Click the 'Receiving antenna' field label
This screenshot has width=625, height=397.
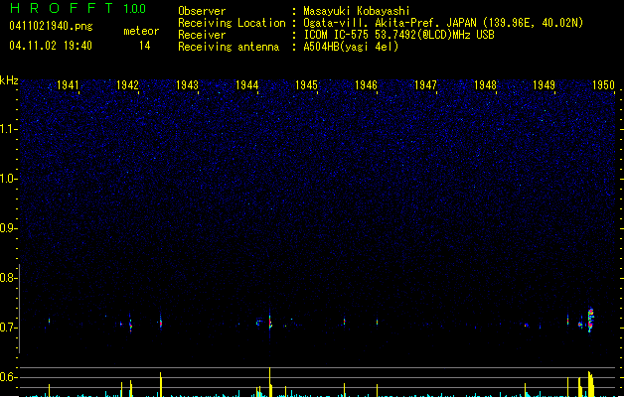[x=229, y=47]
